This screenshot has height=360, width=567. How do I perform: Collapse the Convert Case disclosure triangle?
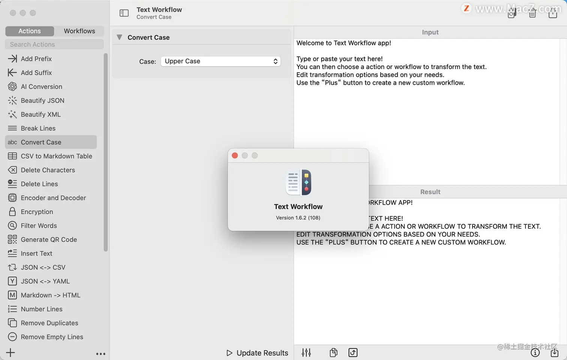point(119,37)
